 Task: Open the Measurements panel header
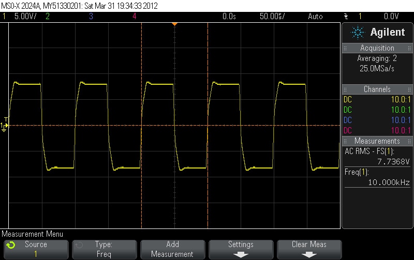coord(377,141)
